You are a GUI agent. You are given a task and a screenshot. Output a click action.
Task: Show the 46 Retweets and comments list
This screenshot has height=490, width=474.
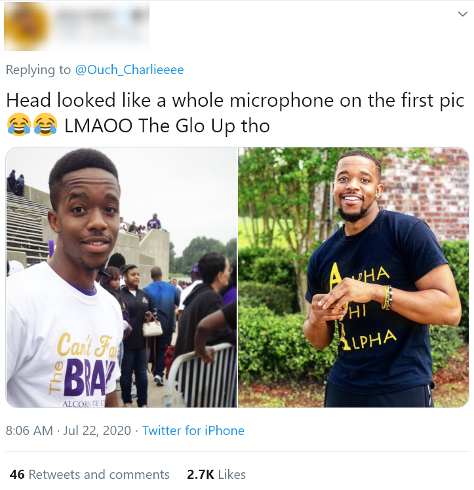[x=89, y=474]
